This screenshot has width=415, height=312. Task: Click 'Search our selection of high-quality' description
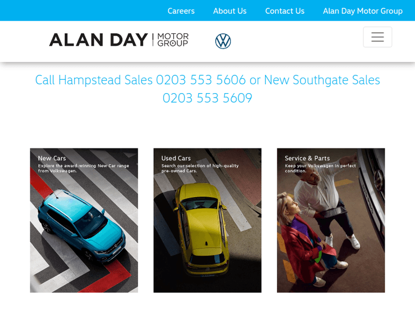(200, 166)
